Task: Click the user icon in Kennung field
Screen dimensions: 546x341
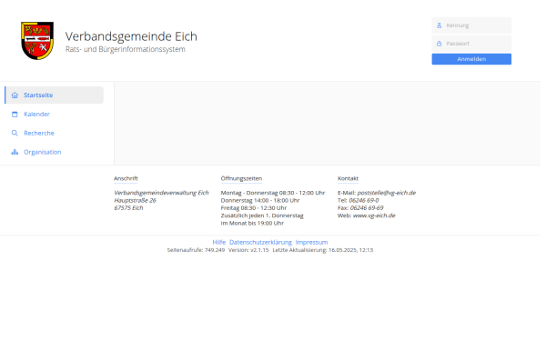Action: point(440,25)
